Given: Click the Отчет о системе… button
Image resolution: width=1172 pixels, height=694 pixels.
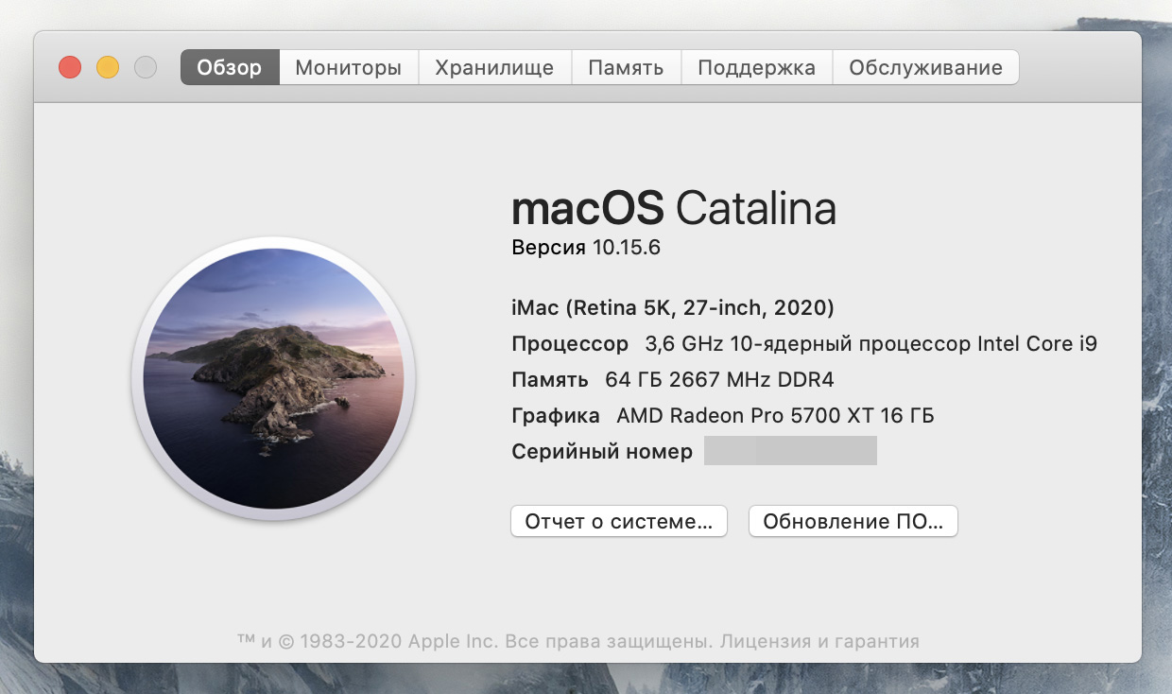Looking at the screenshot, I should coord(618,522).
